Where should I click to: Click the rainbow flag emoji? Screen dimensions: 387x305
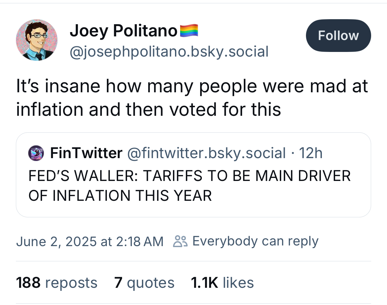189,31
